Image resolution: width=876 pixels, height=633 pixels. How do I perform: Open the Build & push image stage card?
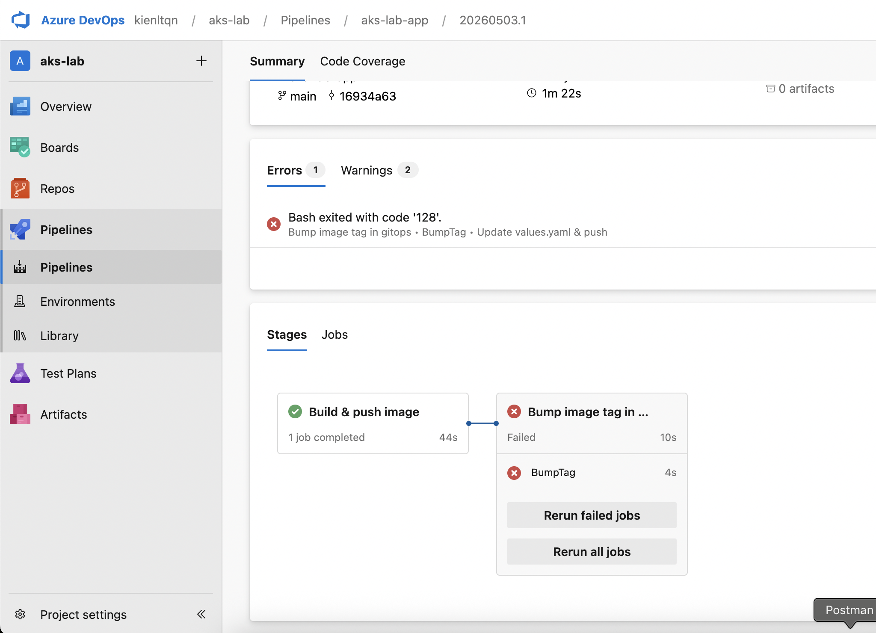373,423
